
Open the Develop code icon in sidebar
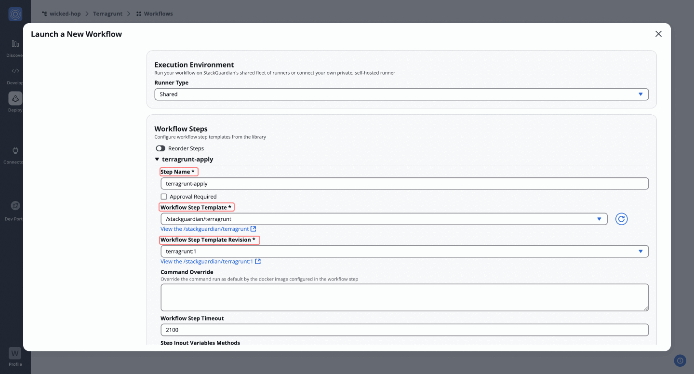[x=15, y=71]
